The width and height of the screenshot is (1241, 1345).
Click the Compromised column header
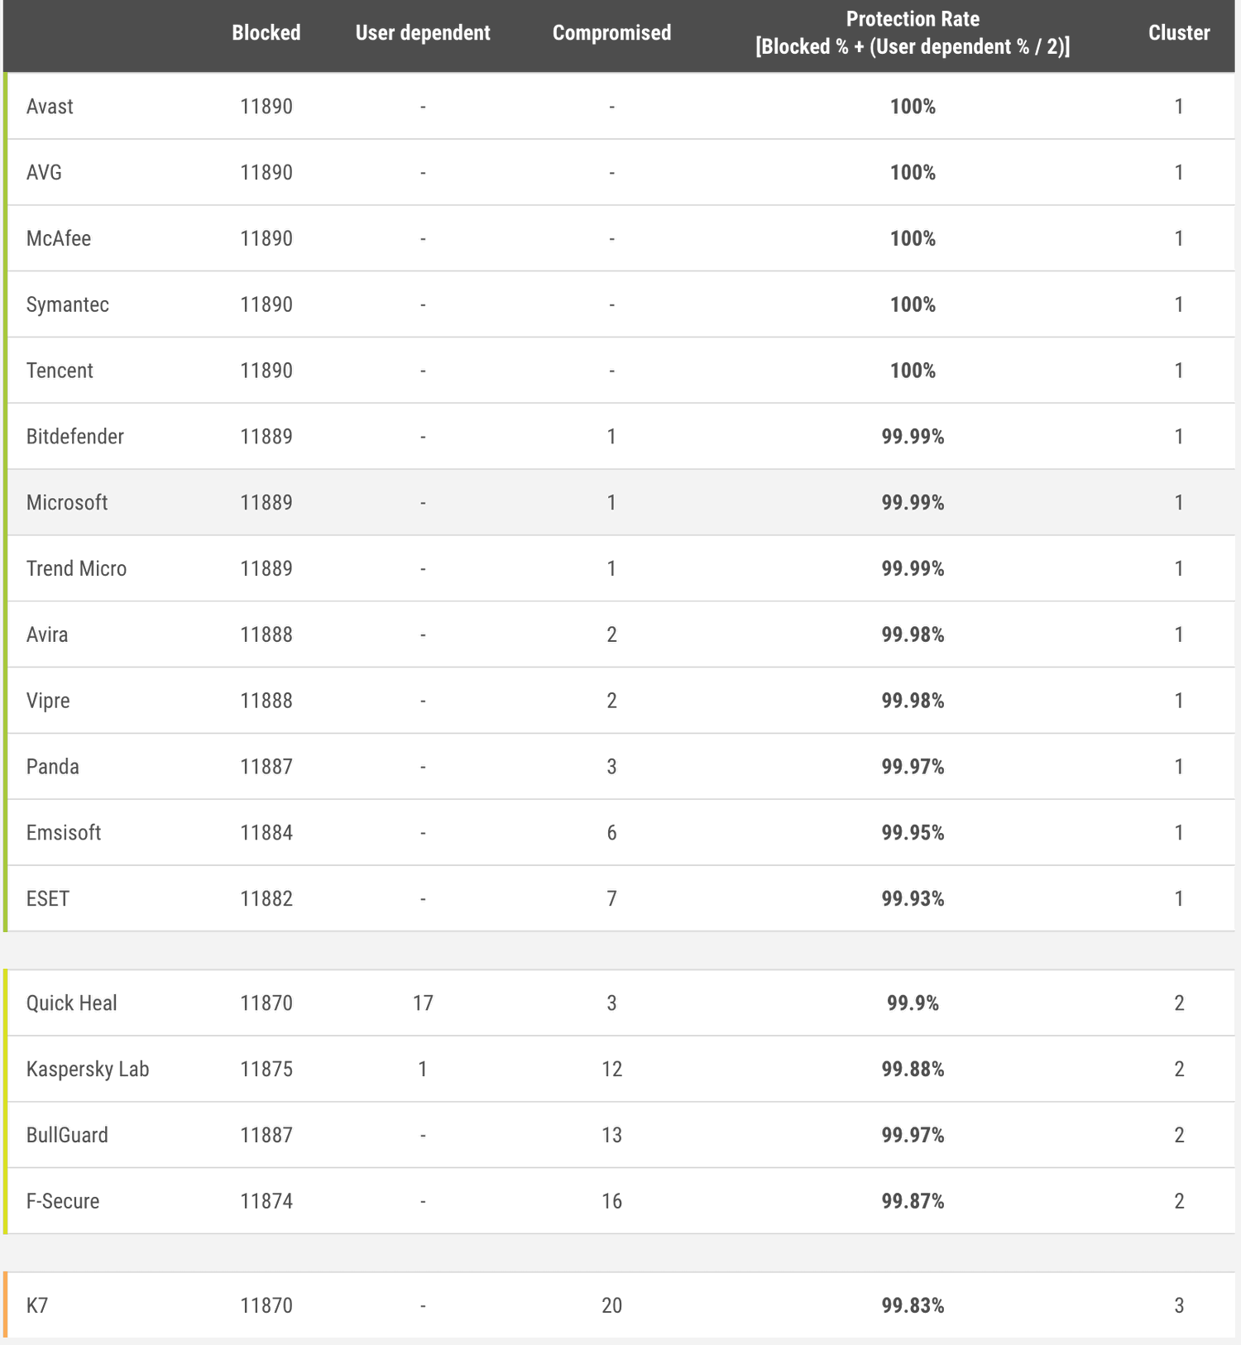pos(611,33)
